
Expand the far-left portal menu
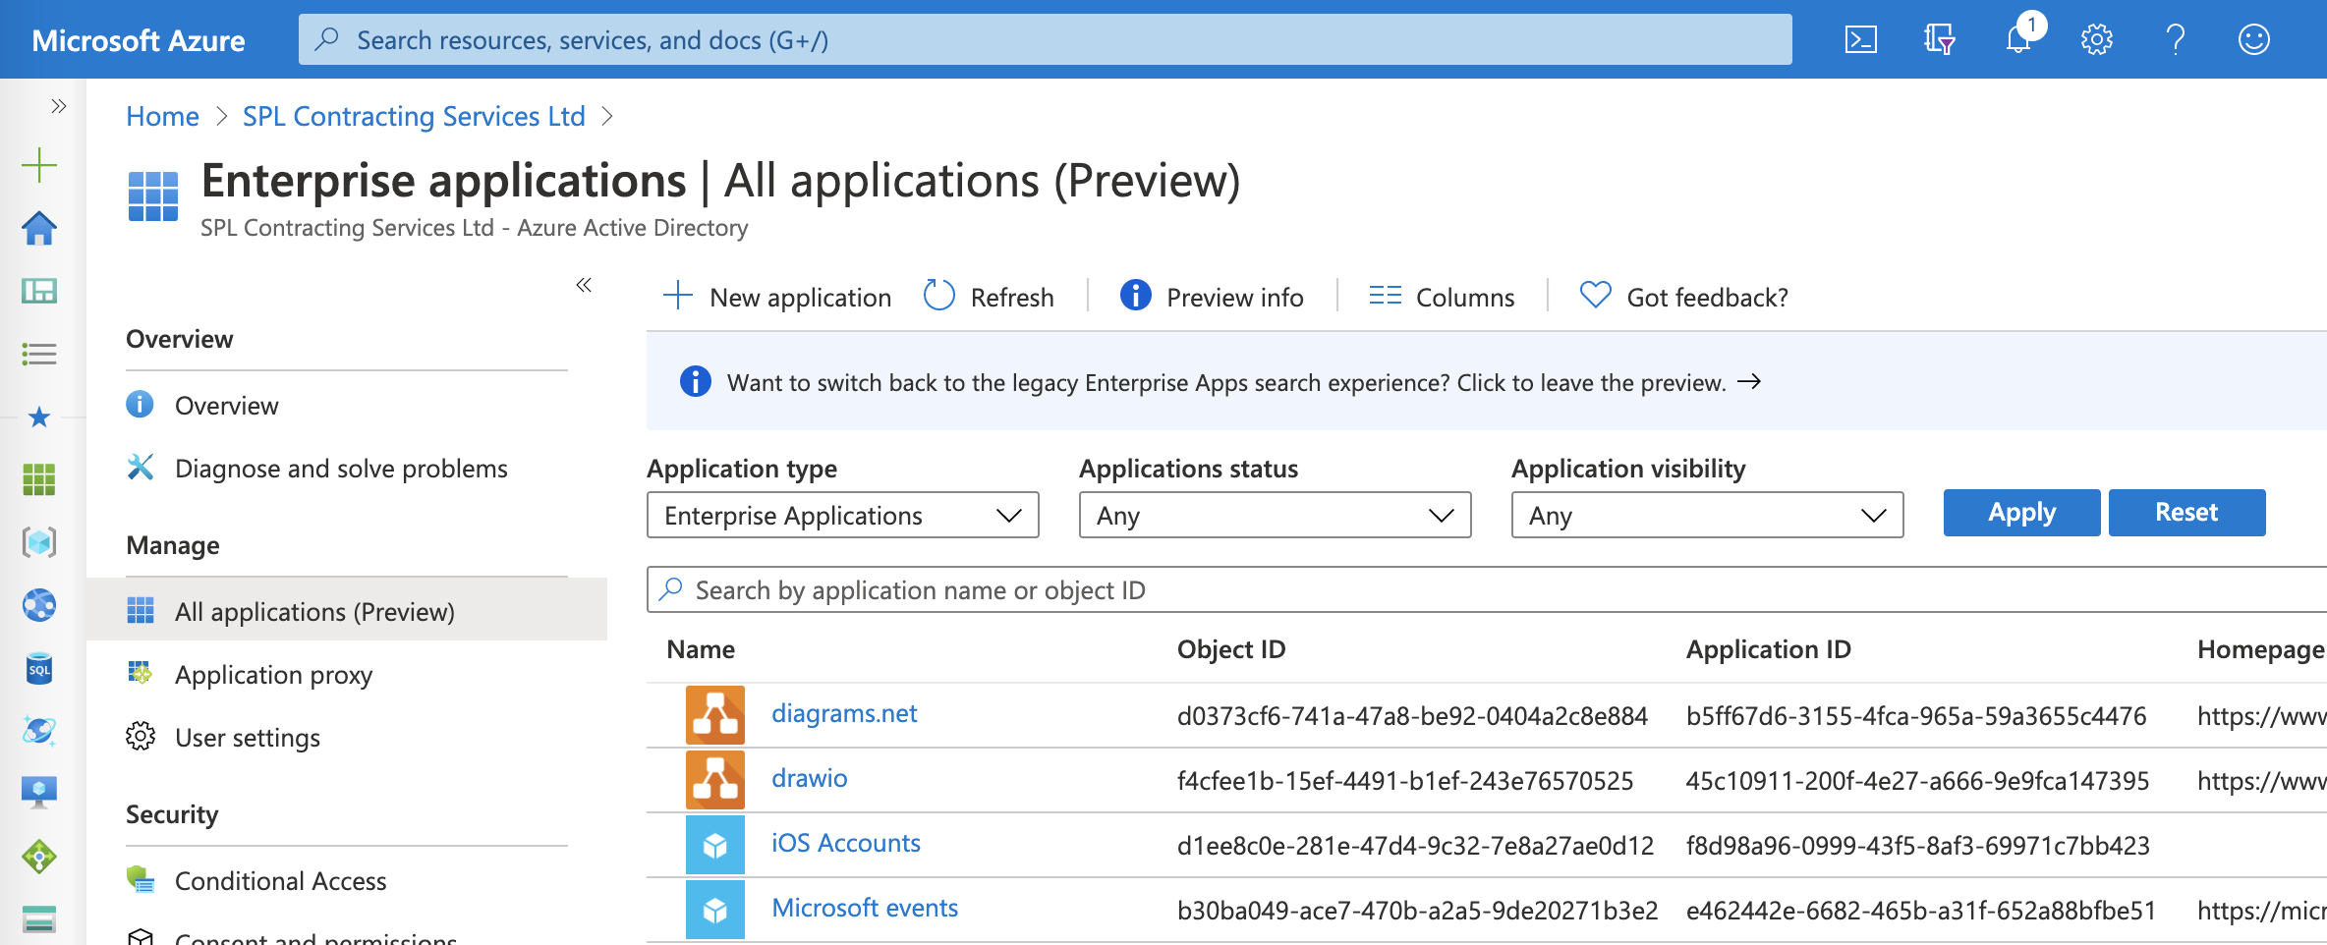tap(58, 106)
